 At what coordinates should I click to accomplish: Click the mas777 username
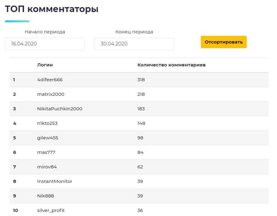pos(46,152)
